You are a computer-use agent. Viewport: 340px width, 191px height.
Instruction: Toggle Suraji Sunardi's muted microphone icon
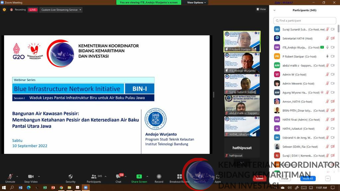click(x=327, y=29)
